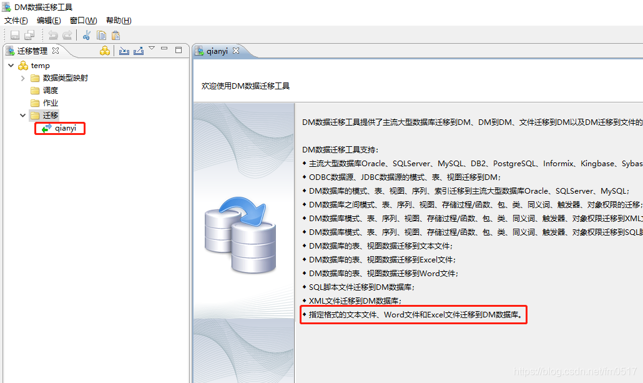Close the qianyi editor tab

tap(236, 51)
